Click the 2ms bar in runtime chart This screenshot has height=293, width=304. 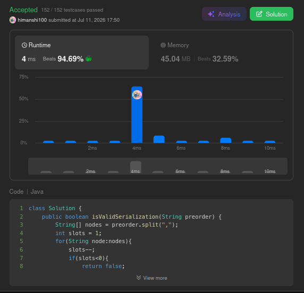point(92,142)
